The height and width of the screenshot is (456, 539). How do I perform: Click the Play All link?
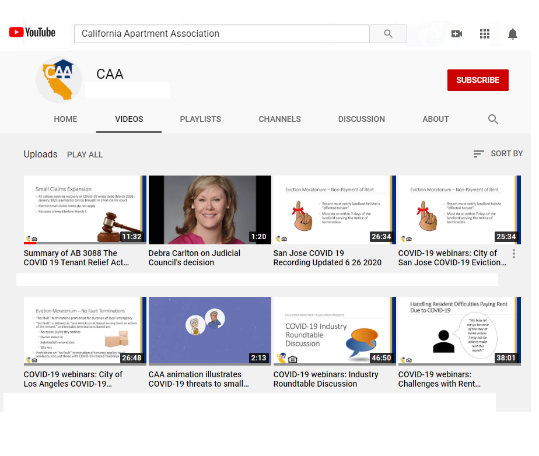point(85,155)
